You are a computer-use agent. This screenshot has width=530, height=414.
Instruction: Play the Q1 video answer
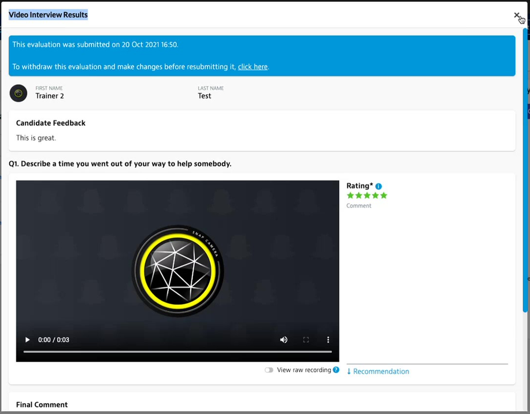27,339
